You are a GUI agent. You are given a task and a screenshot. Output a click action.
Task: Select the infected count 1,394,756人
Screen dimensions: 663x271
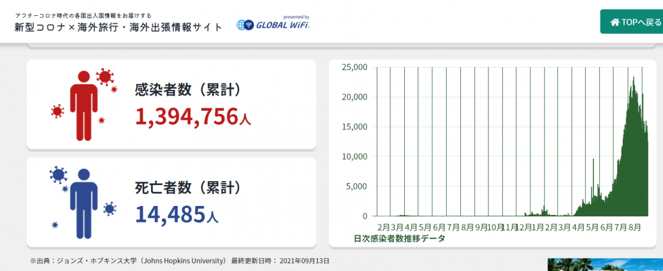point(193,117)
